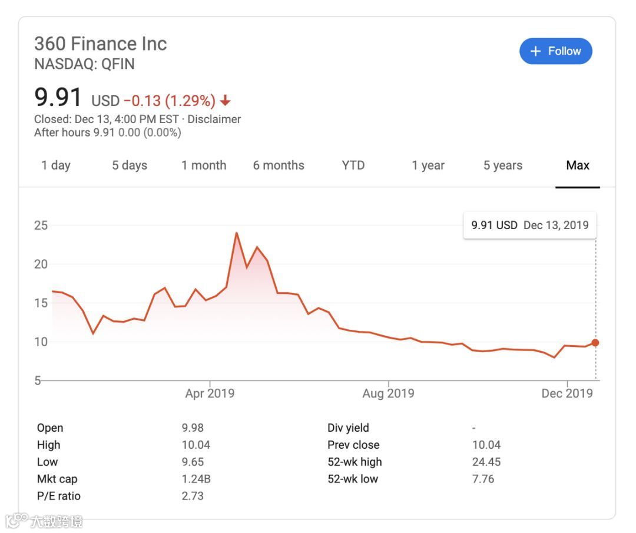The width and height of the screenshot is (636, 533).
Task: Switch to the 1 day chart view
Action: tap(55, 165)
